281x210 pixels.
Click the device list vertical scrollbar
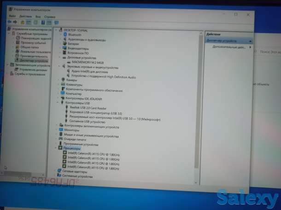click(197, 101)
